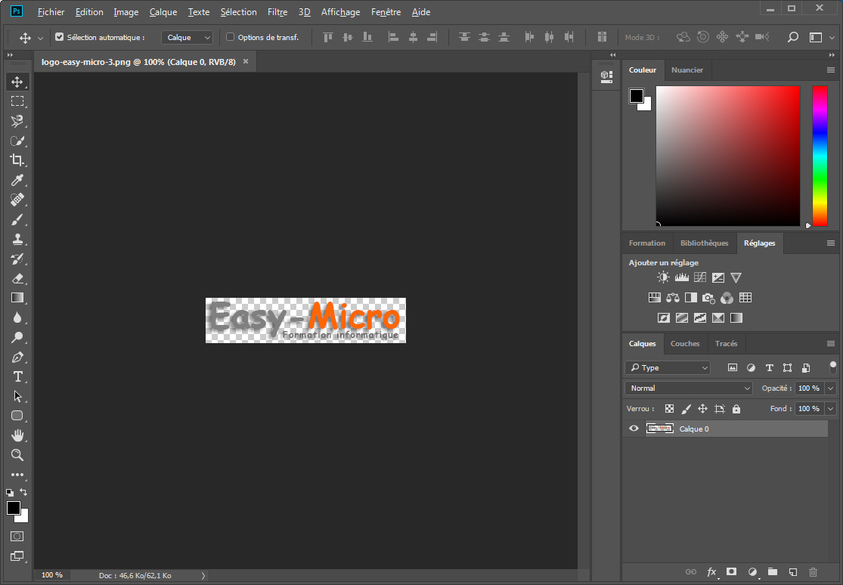This screenshot has height=585, width=843.
Task: Add a Levels adjustment
Action: [x=682, y=277]
